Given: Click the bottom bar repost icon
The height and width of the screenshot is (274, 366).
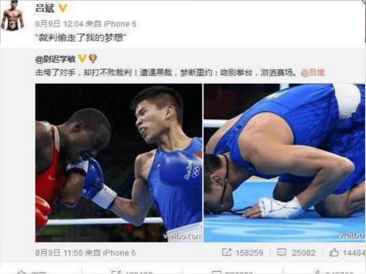Looking at the screenshot, I should point(116,272).
